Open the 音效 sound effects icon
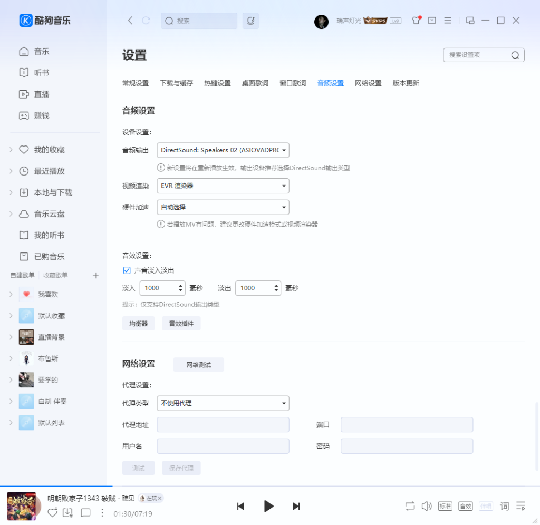Screen dimensions: 540x525 465,506
